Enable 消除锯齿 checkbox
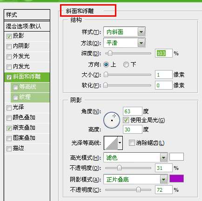The width and height of the screenshot is (202, 201). (132, 143)
